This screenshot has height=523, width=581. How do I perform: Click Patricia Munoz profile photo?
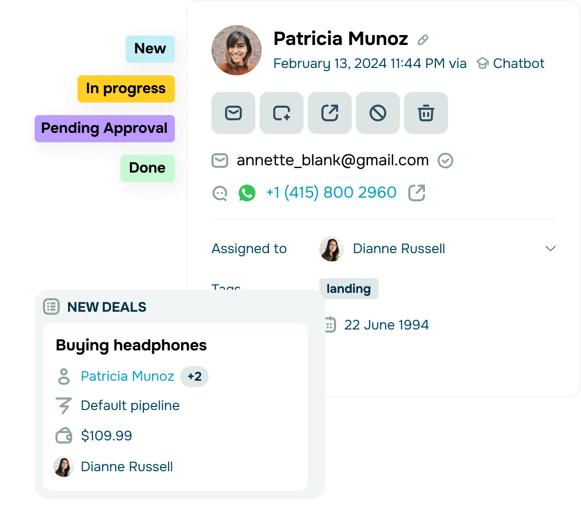237,50
